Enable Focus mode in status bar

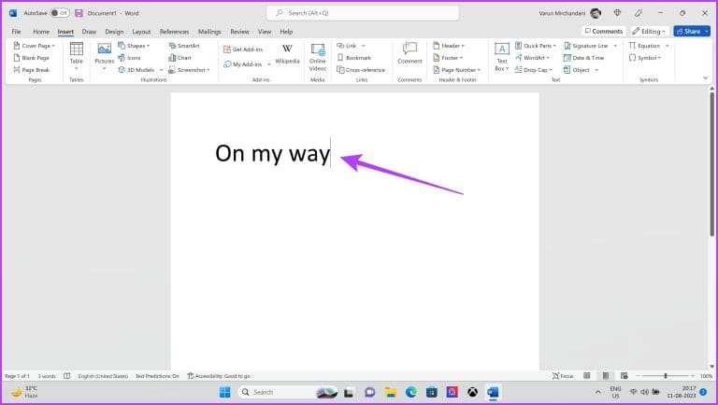564,376
